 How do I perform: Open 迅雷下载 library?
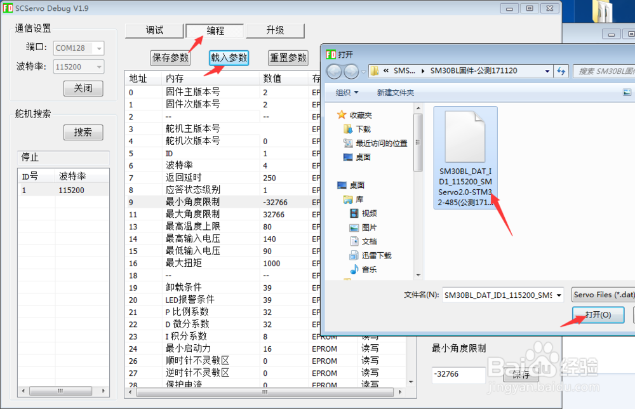(x=371, y=255)
